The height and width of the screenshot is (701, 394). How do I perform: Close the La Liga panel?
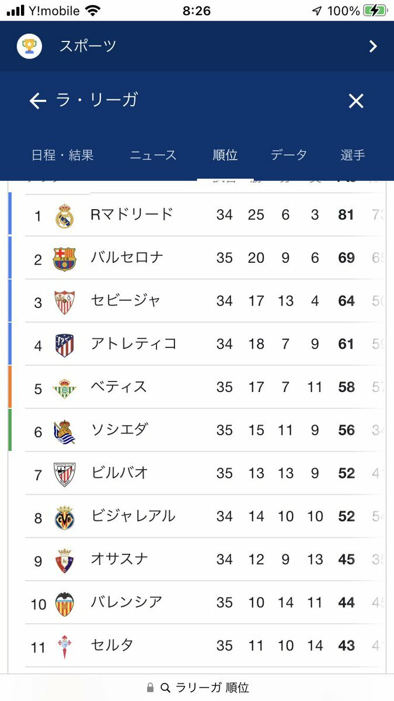[356, 101]
